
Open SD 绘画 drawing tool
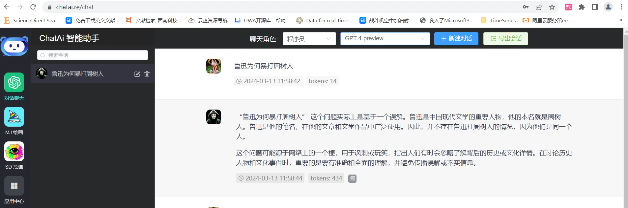[14, 152]
